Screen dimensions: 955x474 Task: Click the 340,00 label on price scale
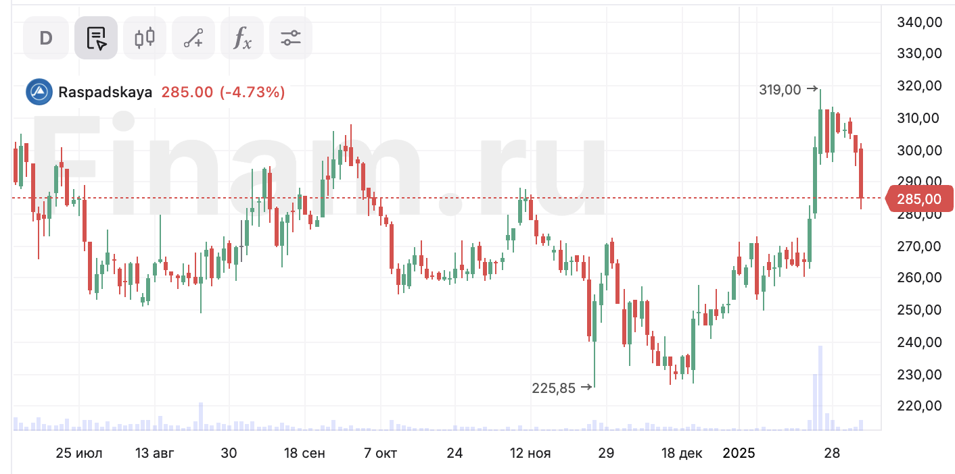click(919, 22)
